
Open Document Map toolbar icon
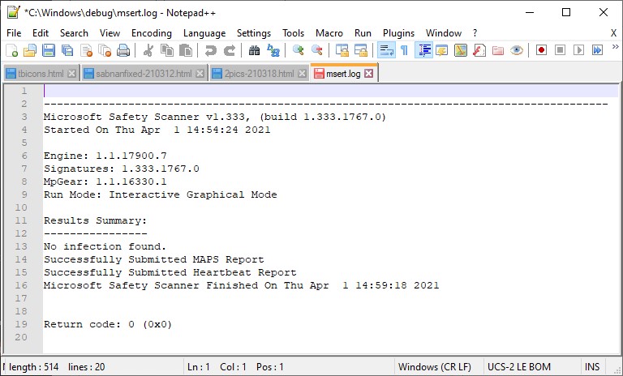pos(461,50)
